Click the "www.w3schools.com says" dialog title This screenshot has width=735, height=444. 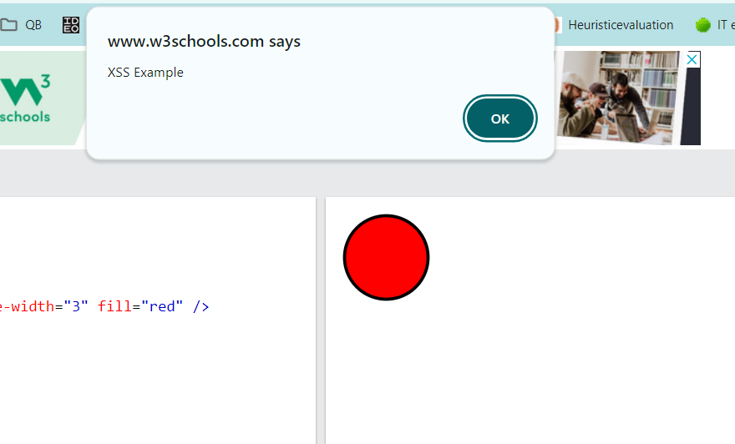click(204, 42)
